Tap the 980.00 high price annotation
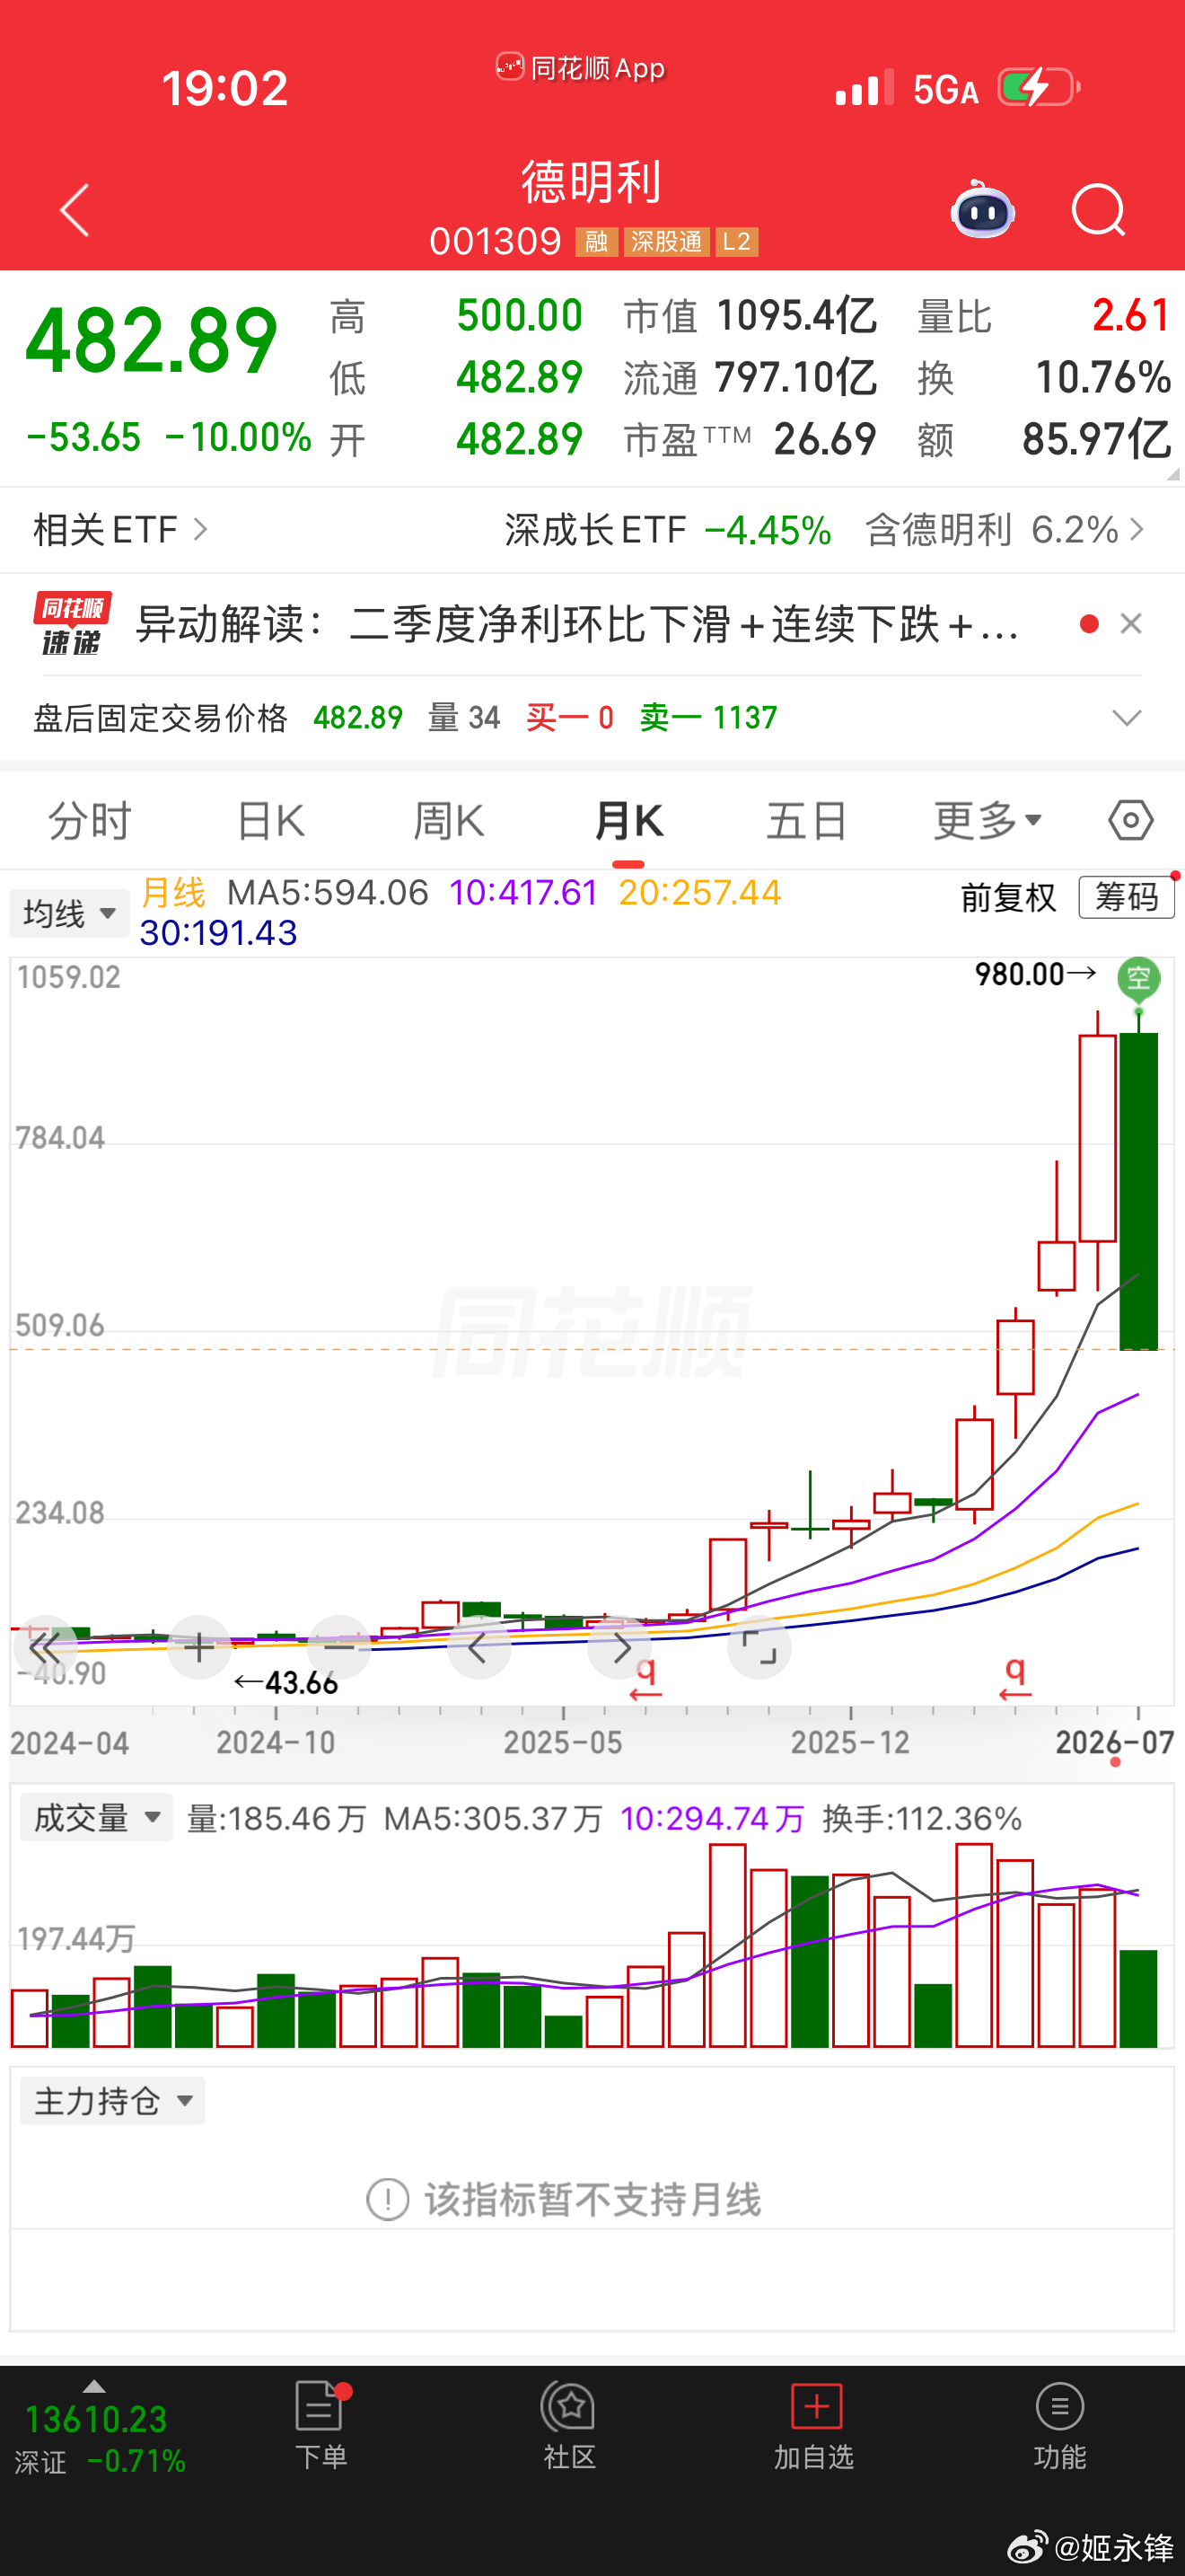Image resolution: width=1185 pixels, height=2576 pixels. click(x=1035, y=973)
